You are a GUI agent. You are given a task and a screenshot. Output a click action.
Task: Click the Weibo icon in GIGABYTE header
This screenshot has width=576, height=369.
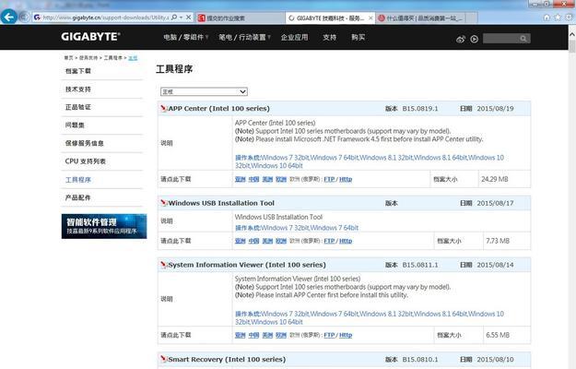click(460, 39)
